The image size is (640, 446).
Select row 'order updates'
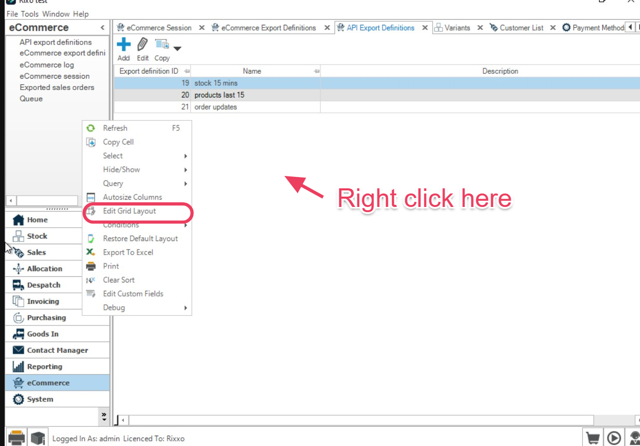[x=377, y=107]
